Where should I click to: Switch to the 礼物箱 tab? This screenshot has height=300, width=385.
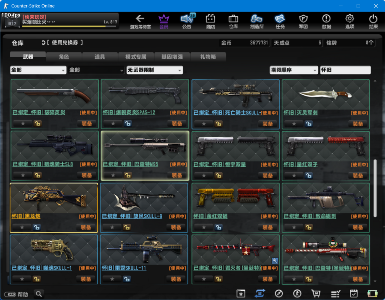pyautogui.click(x=208, y=57)
